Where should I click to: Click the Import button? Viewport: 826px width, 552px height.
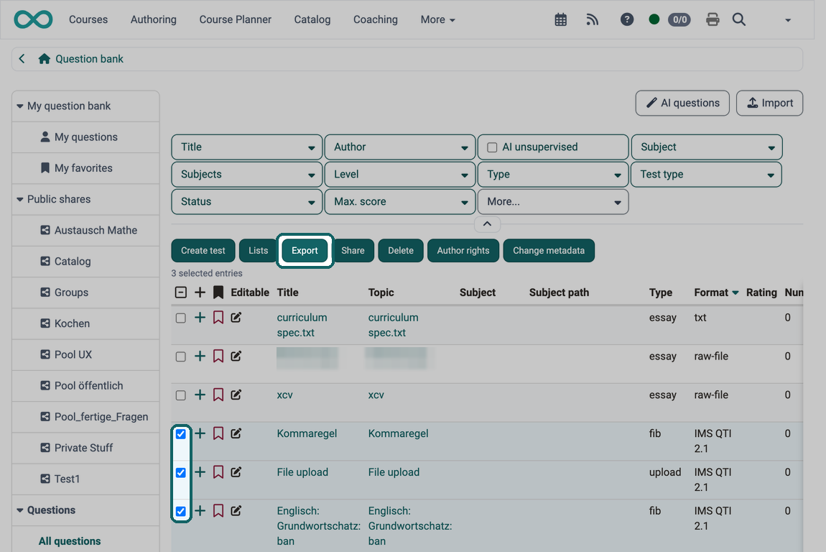tap(770, 103)
